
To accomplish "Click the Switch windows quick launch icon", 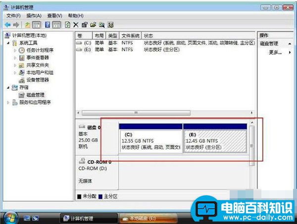I will pos(36,219).
